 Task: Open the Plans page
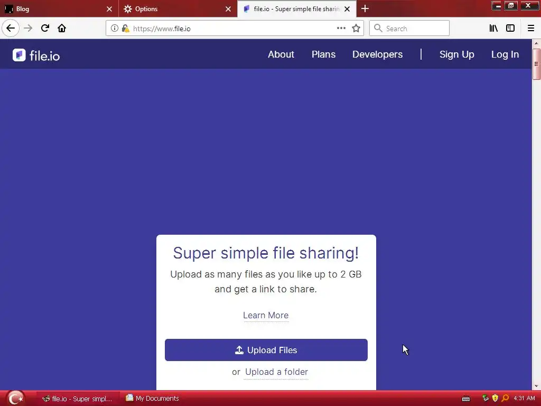pyautogui.click(x=323, y=54)
